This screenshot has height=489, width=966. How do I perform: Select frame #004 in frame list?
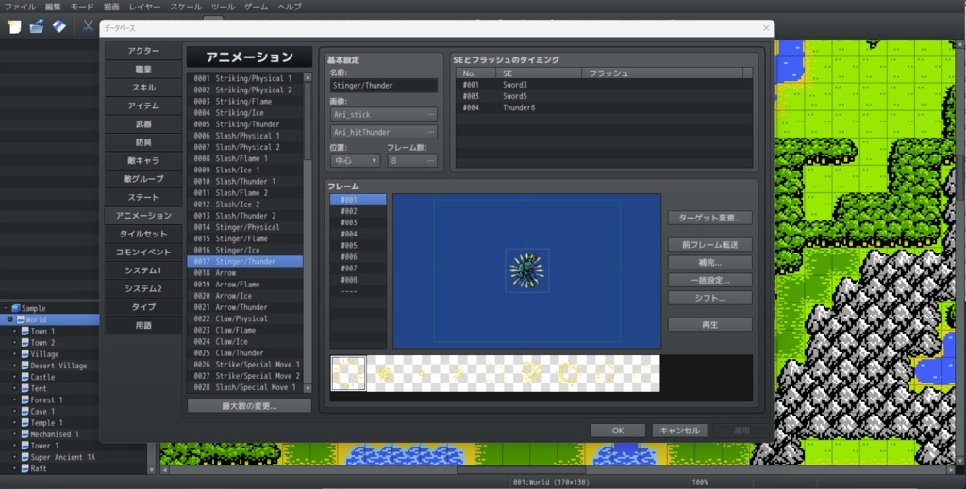tap(358, 234)
